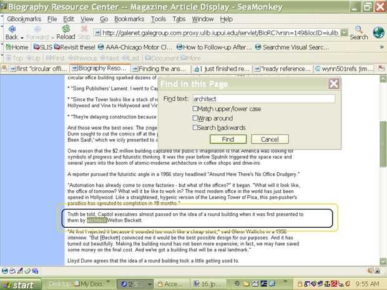Open the Address Book icon in status bar
This screenshot has width=387, height=290.
point(27,271)
